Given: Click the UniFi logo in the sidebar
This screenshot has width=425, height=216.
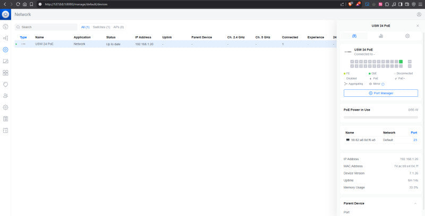Looking at the screenshot, I should 5,14.
